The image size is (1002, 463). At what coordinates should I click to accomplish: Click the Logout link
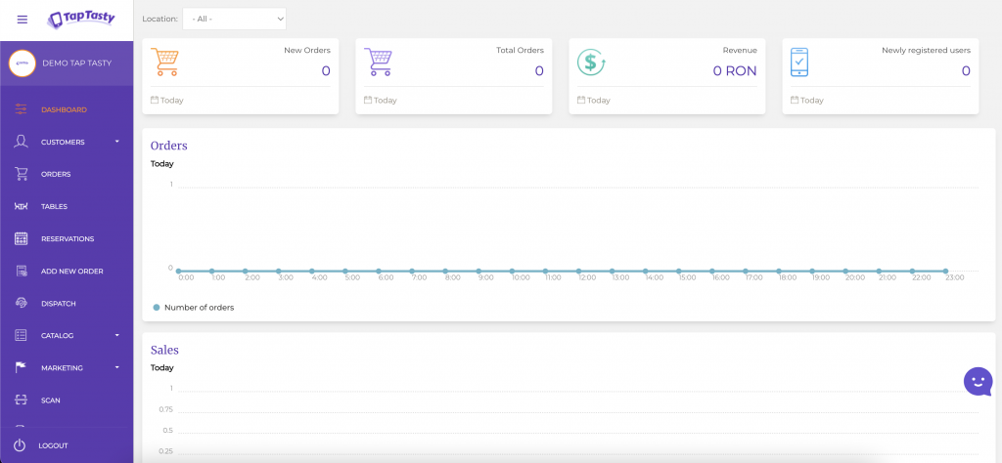pos(53,445)
